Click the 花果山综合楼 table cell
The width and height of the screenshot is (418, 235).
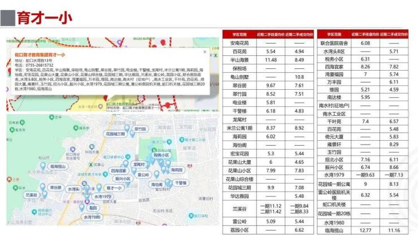pos(240,179)
